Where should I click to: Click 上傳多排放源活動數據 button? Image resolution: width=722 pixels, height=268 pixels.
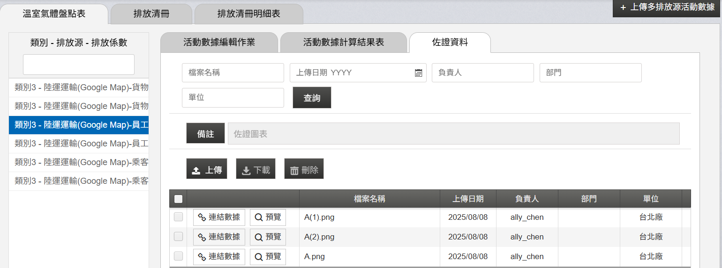[667, 8]
